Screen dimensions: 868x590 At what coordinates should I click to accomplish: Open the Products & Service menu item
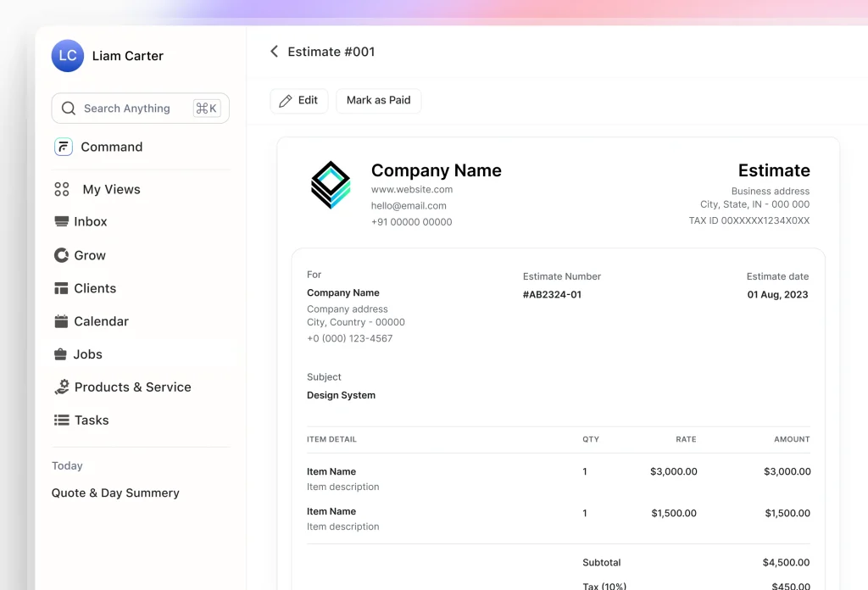(132, 387)
